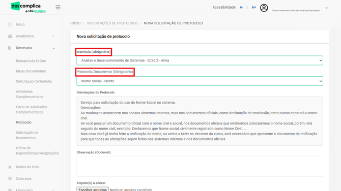This screenshot has height=191, width=341.
Task: Click the Contratos icon in sidebar
Action: [x=10, y=179]
